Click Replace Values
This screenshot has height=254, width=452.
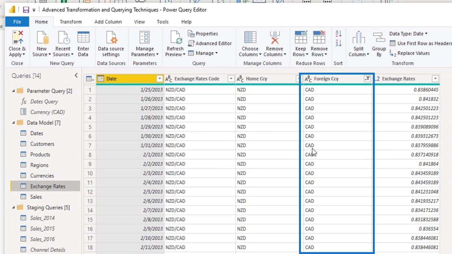(x=410, y=53)
